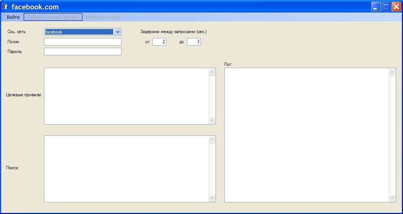Click the Войти menu item
403x214 pixels.
[13, 17]
